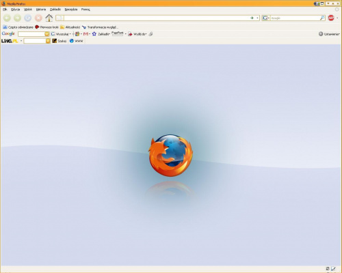Click the Google toolbar news/gadget icon
342x273 pixels.
(77, 34)
